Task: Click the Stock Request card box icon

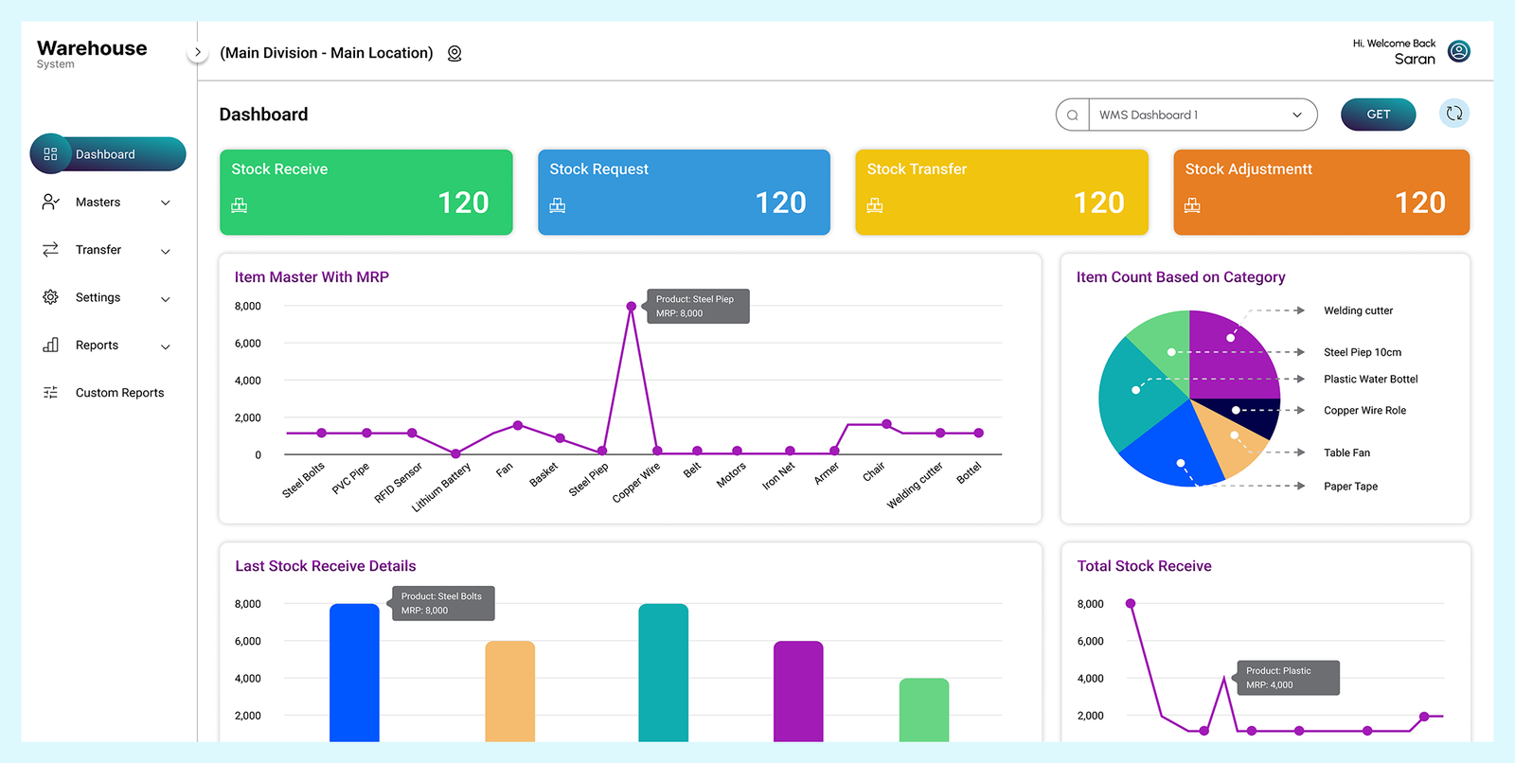Action: pos(558,205)
